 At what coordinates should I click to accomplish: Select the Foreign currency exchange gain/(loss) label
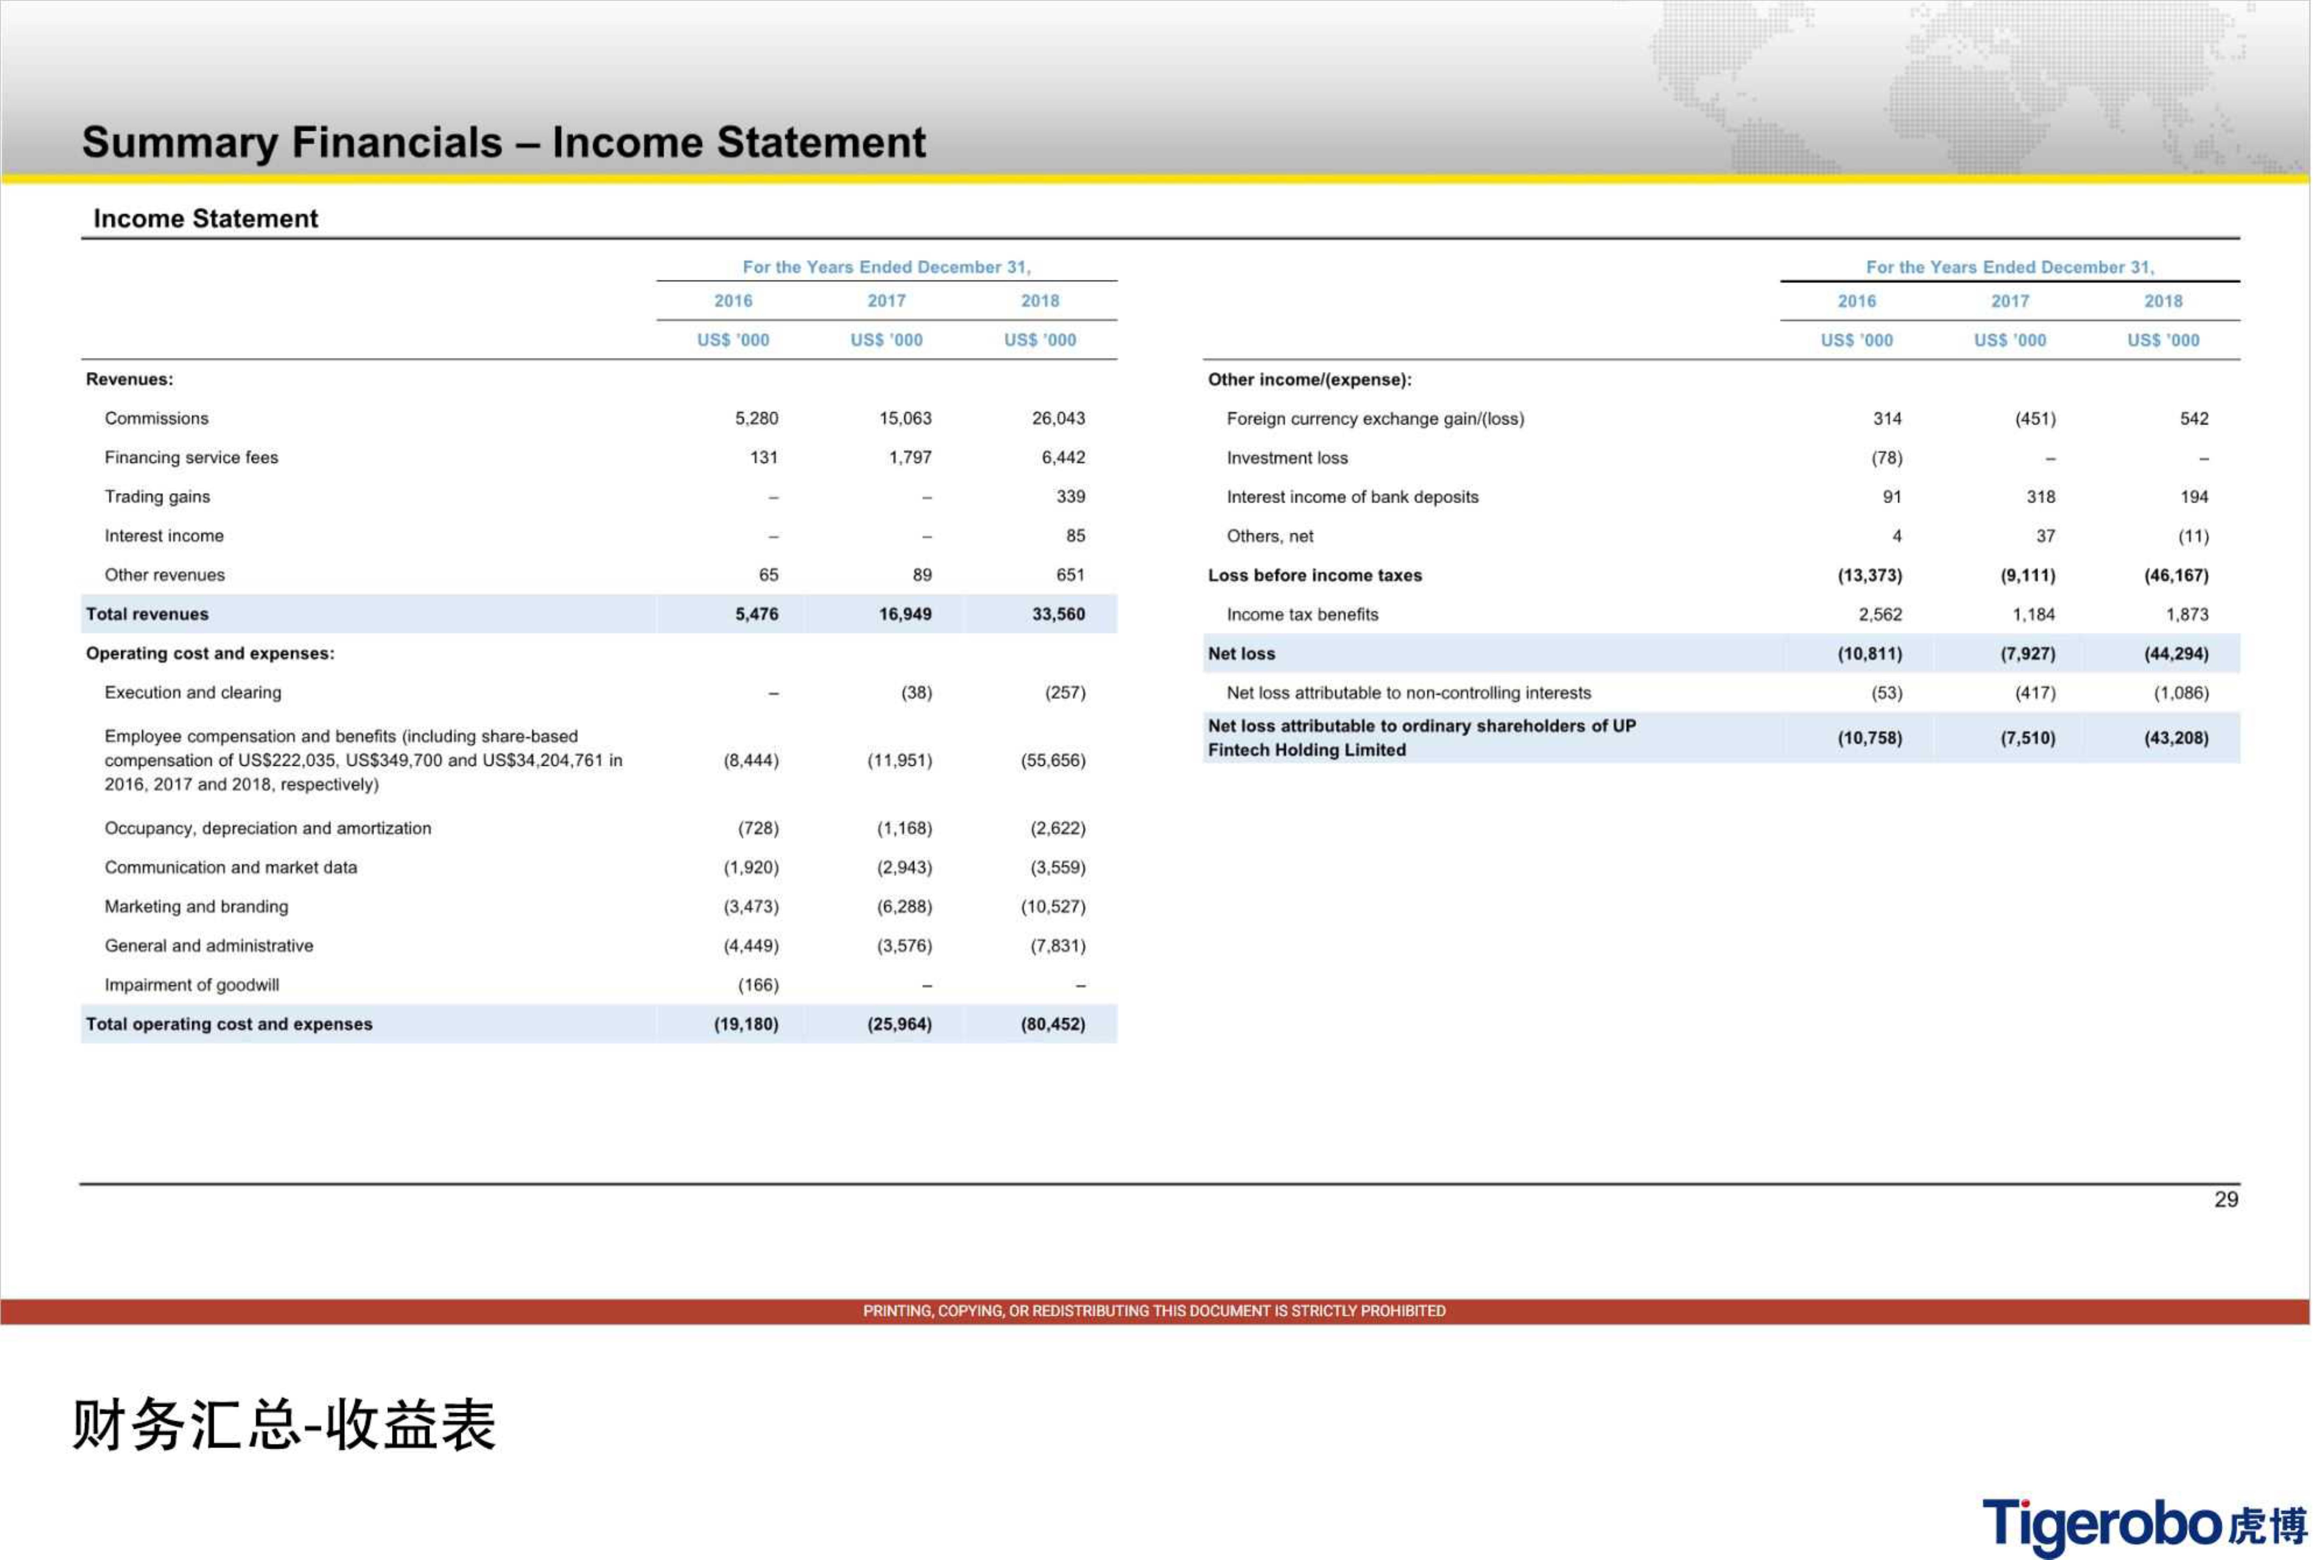click(x=1375, y=419)
